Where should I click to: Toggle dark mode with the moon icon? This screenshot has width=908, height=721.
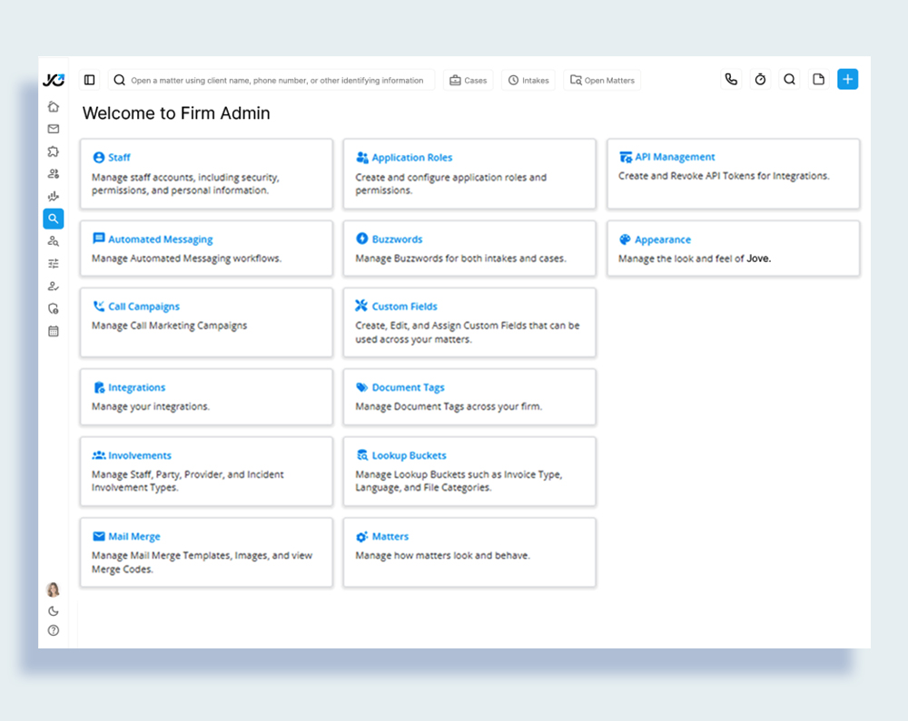click(54, 610)
